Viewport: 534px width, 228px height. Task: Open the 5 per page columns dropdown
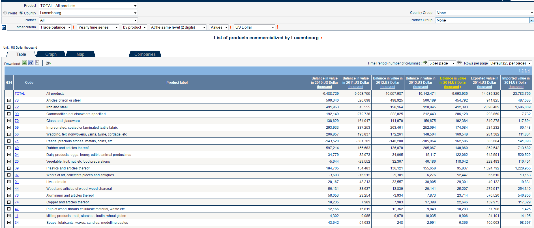point(442,63)
